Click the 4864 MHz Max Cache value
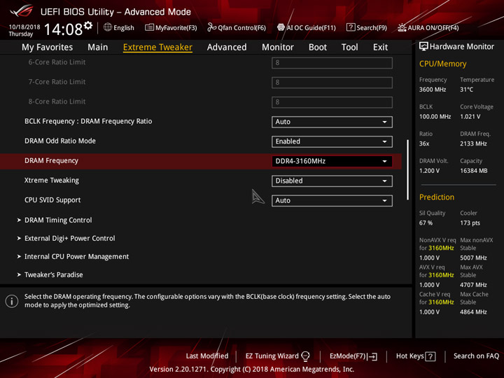The height and width of the screenshot is (378, 504). click(x=473, y=312)
